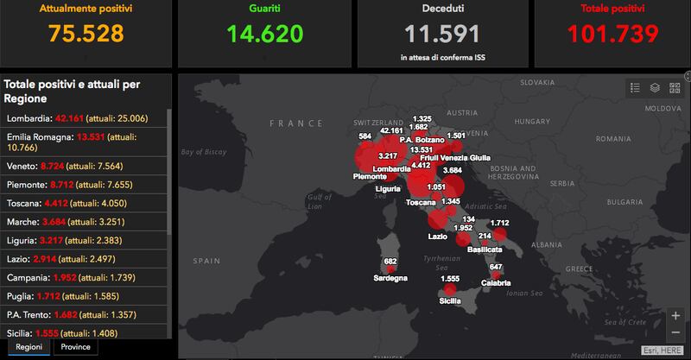Open the map layers icon
The image size is (691, 360).
(x=655, y=88)
